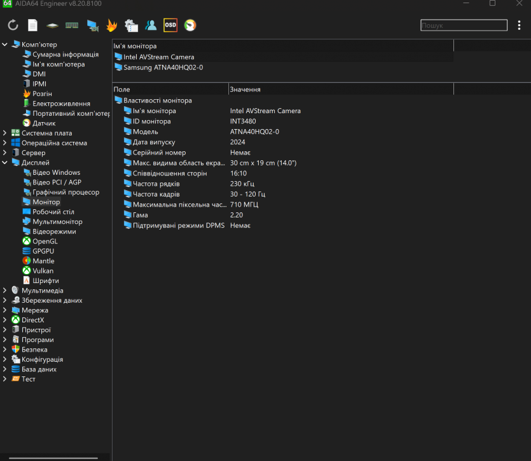This screenshot has width=531, height=461.
Task: Collapse the Комп'ютер tree node
Action: tap(5, 45)
